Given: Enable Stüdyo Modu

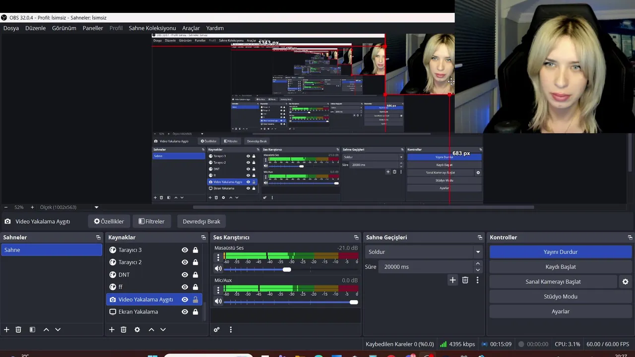Looking at the screenshot, I should point(561,297).
